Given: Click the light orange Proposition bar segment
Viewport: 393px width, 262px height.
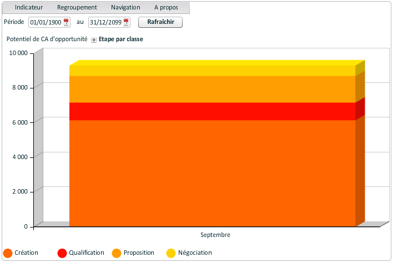Looking at the screenshot, I should (x=212, y=89).
